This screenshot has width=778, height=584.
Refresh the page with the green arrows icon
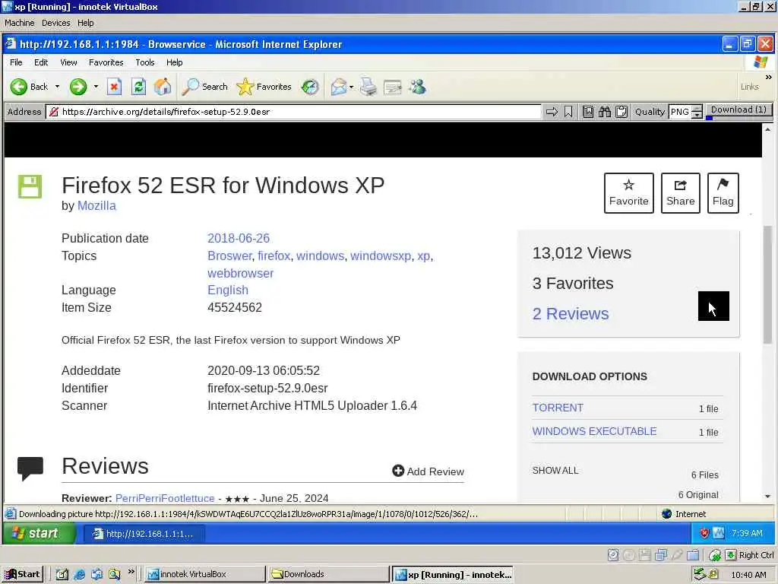coord(138,87)
